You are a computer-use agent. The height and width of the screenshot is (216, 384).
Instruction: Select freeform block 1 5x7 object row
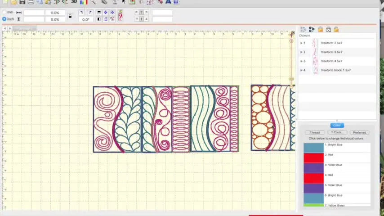(337, 70)
